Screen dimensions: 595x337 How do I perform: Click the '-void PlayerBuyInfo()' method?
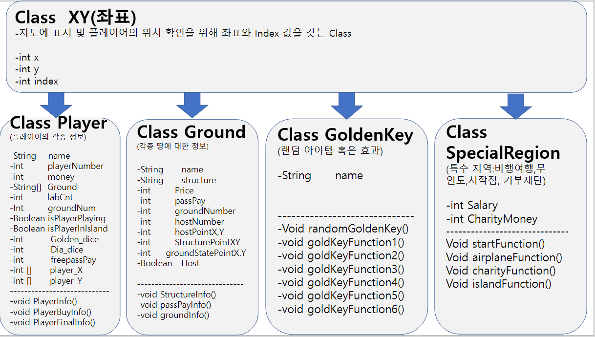click(50, 312)
